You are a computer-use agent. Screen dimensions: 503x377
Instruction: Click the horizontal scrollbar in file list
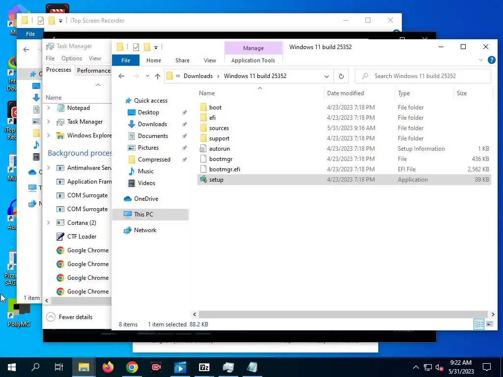[x=343, y=314]
